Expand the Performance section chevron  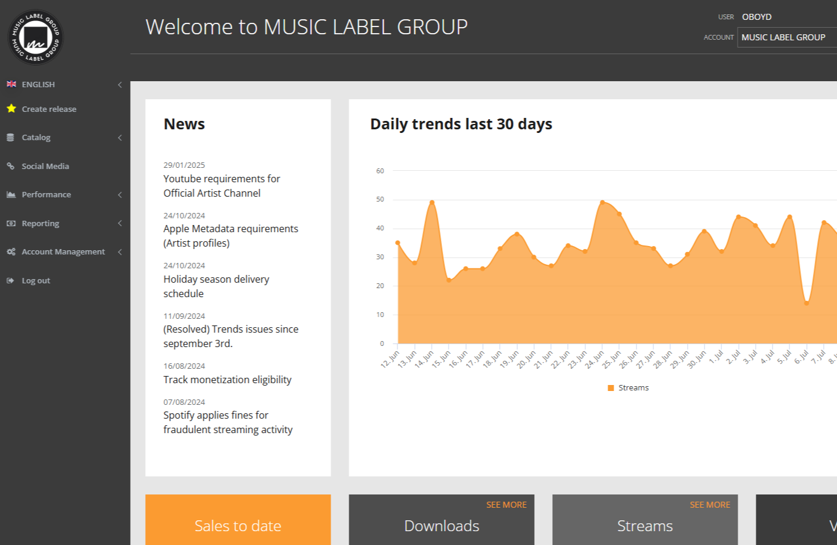coord(120,194)
